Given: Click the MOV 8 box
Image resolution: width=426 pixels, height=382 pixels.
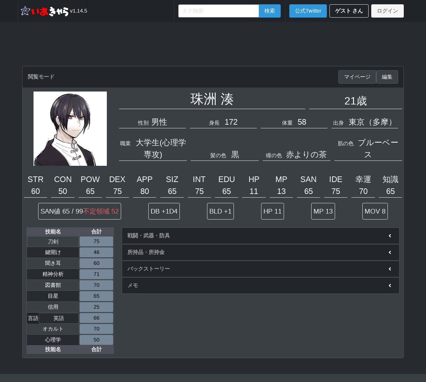Looking at the screenshot, I should click(375, 211).
